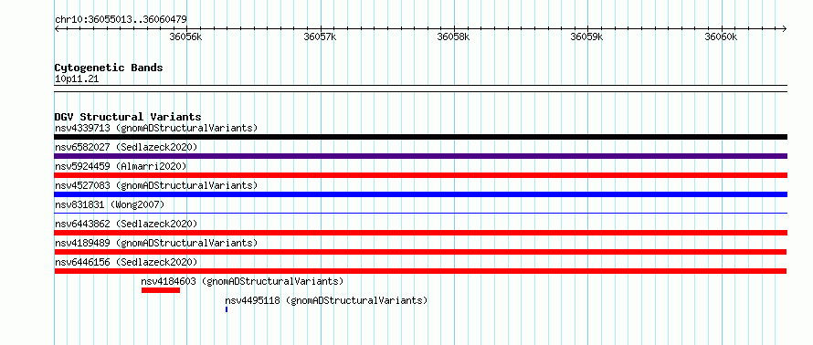The image size is (813, 345).
Task: Open the nsv4527083 variant label
Action: point(156,185)
